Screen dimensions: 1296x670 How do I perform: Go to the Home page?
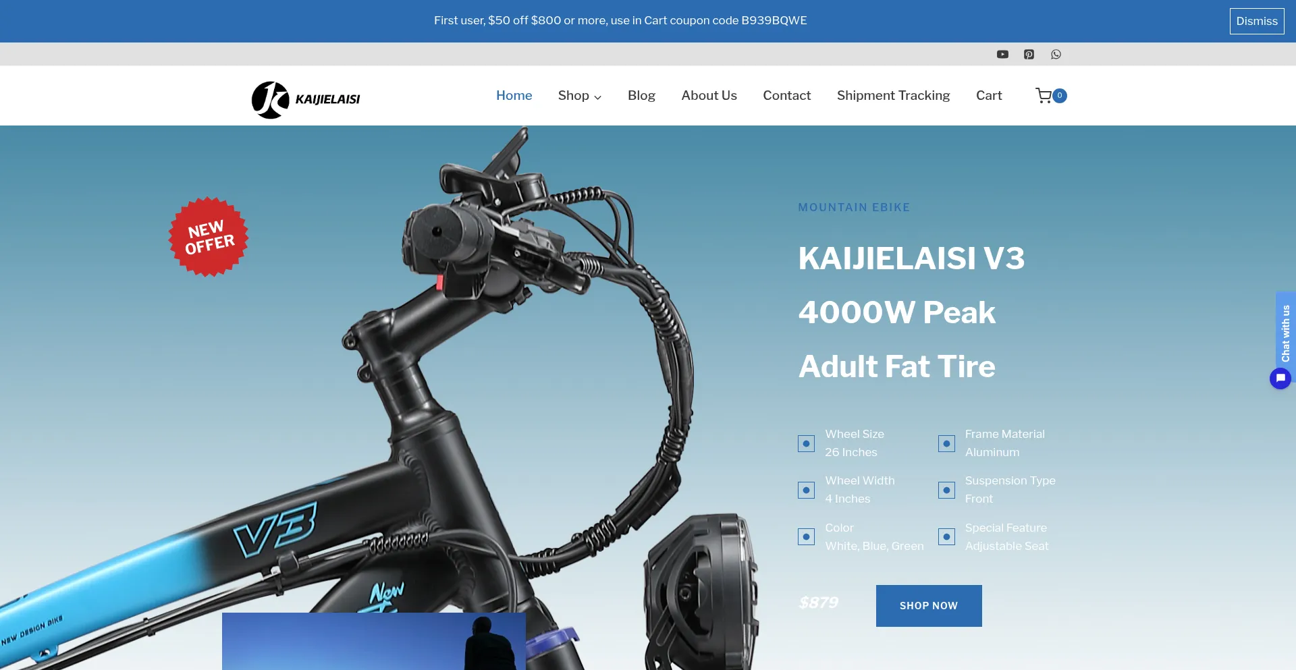pos(514,96)
